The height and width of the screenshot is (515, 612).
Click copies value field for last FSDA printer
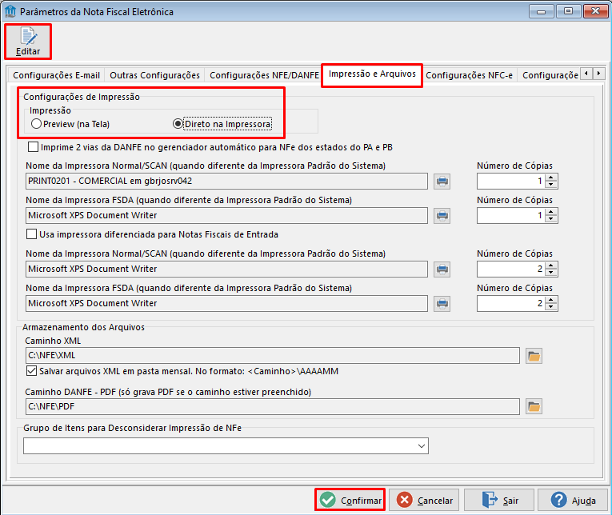pos(511,304)
